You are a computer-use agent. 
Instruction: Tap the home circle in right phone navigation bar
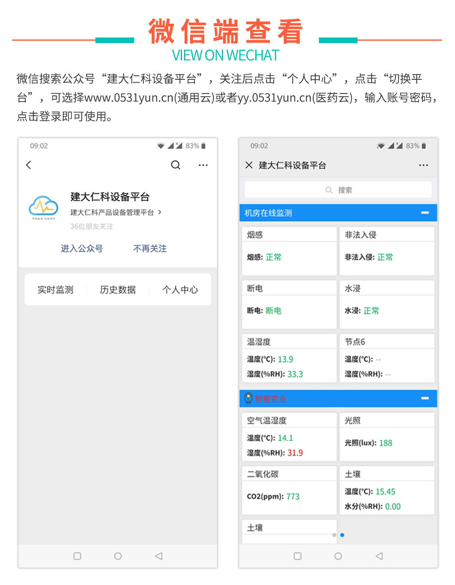coord(338,556)
